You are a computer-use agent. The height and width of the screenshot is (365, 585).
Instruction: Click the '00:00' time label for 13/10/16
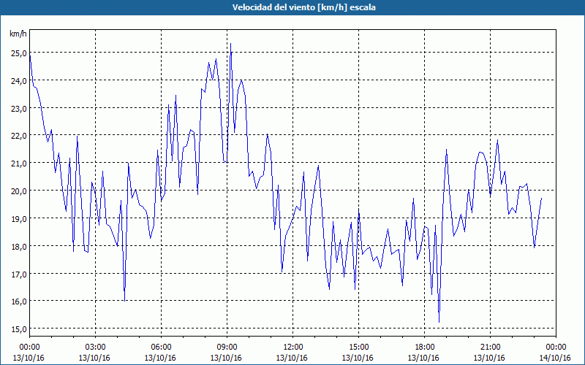(x=29, y=347)
